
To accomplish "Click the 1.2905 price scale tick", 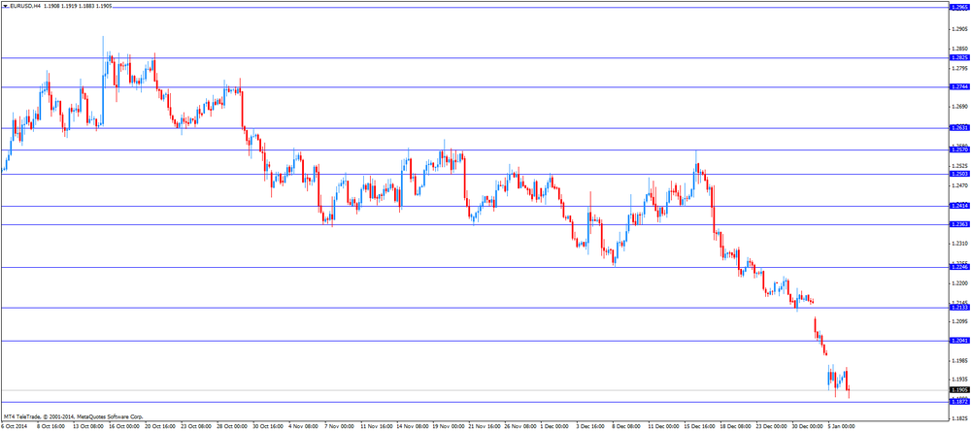I will tap(960, 29).
